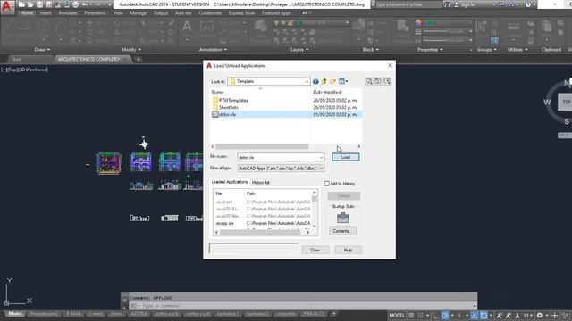Create a new folder in file dialog
This screenshot has height=321, width=572.
[x=332, y=81]
